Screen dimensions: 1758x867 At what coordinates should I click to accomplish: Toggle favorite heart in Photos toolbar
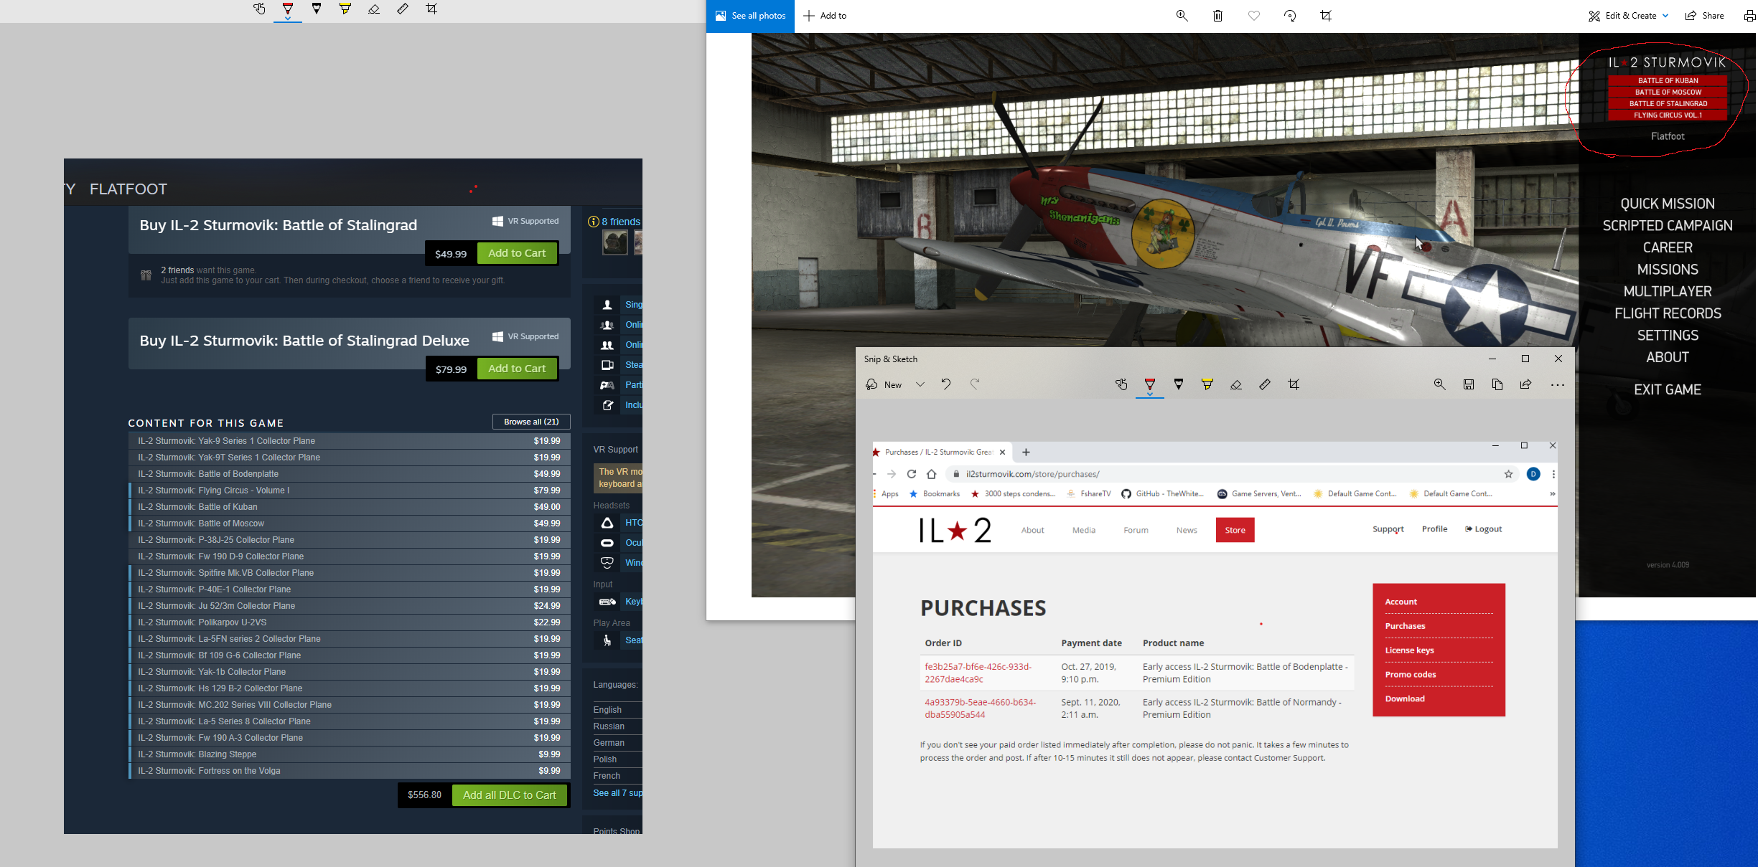point(1253,16)
